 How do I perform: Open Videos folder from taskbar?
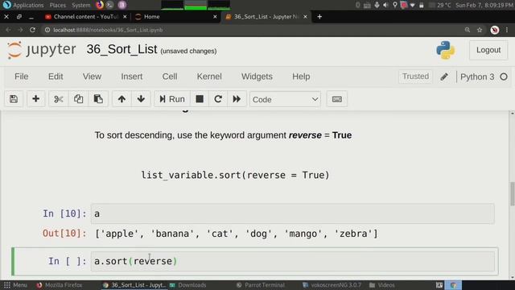(382, 285)
